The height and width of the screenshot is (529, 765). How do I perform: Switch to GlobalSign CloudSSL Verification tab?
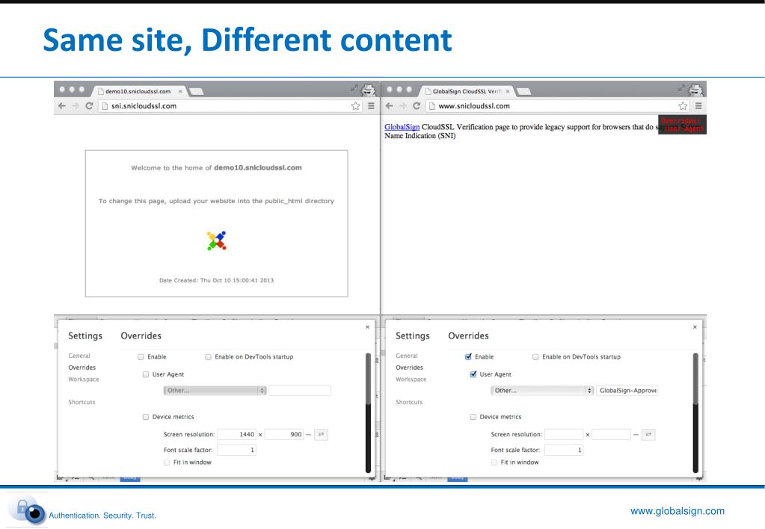[x=466, y=91]
